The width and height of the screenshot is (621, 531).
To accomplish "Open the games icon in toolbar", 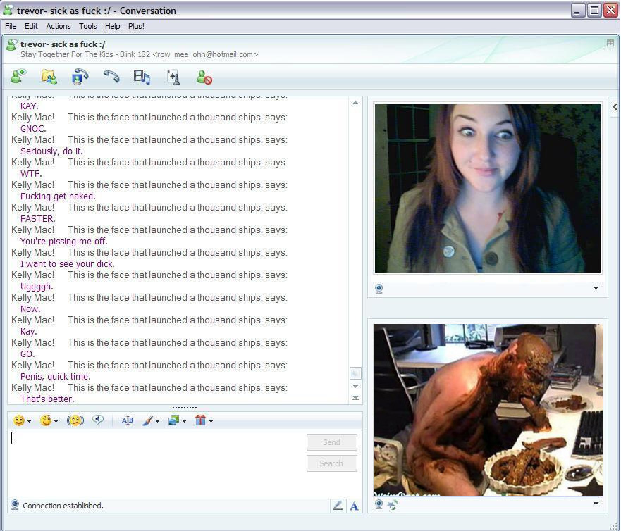I will 173,77.
